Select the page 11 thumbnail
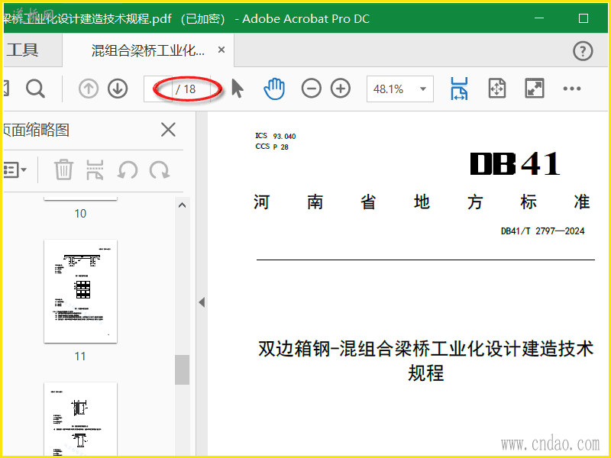This screenshot has height=458, width=611. tap(81, 292)
